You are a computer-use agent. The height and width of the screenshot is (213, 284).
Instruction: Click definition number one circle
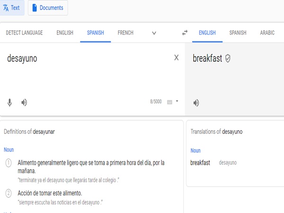[9, 163]
